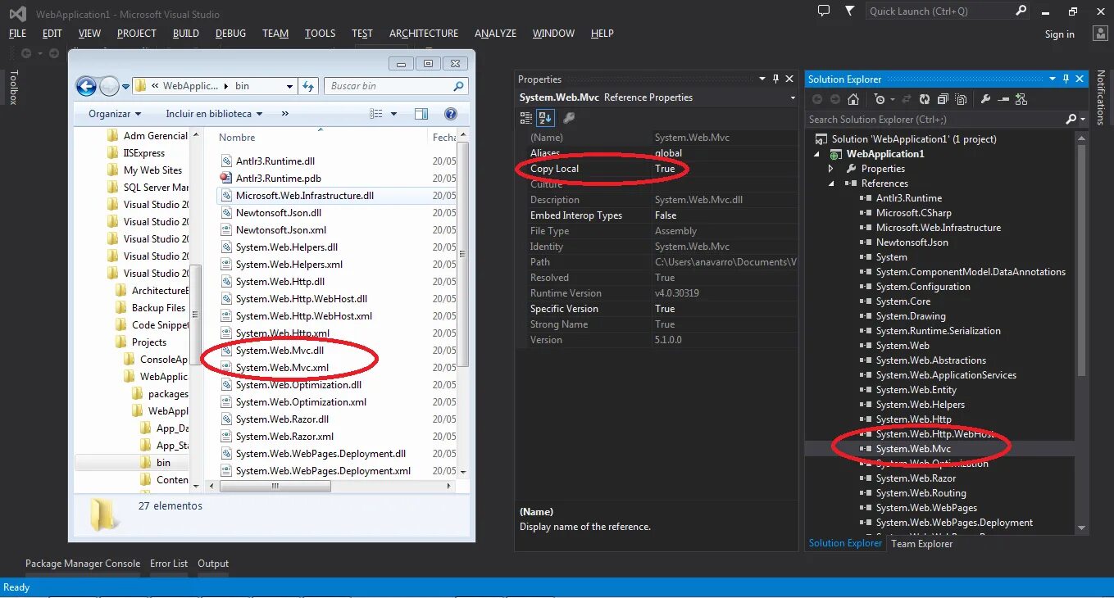Open Properties window position dropdown arrow
The height and width of the screenshot is (598, 1114).
(x=762, y=79)
